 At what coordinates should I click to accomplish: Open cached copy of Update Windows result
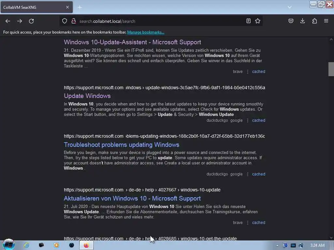point(259,120)
